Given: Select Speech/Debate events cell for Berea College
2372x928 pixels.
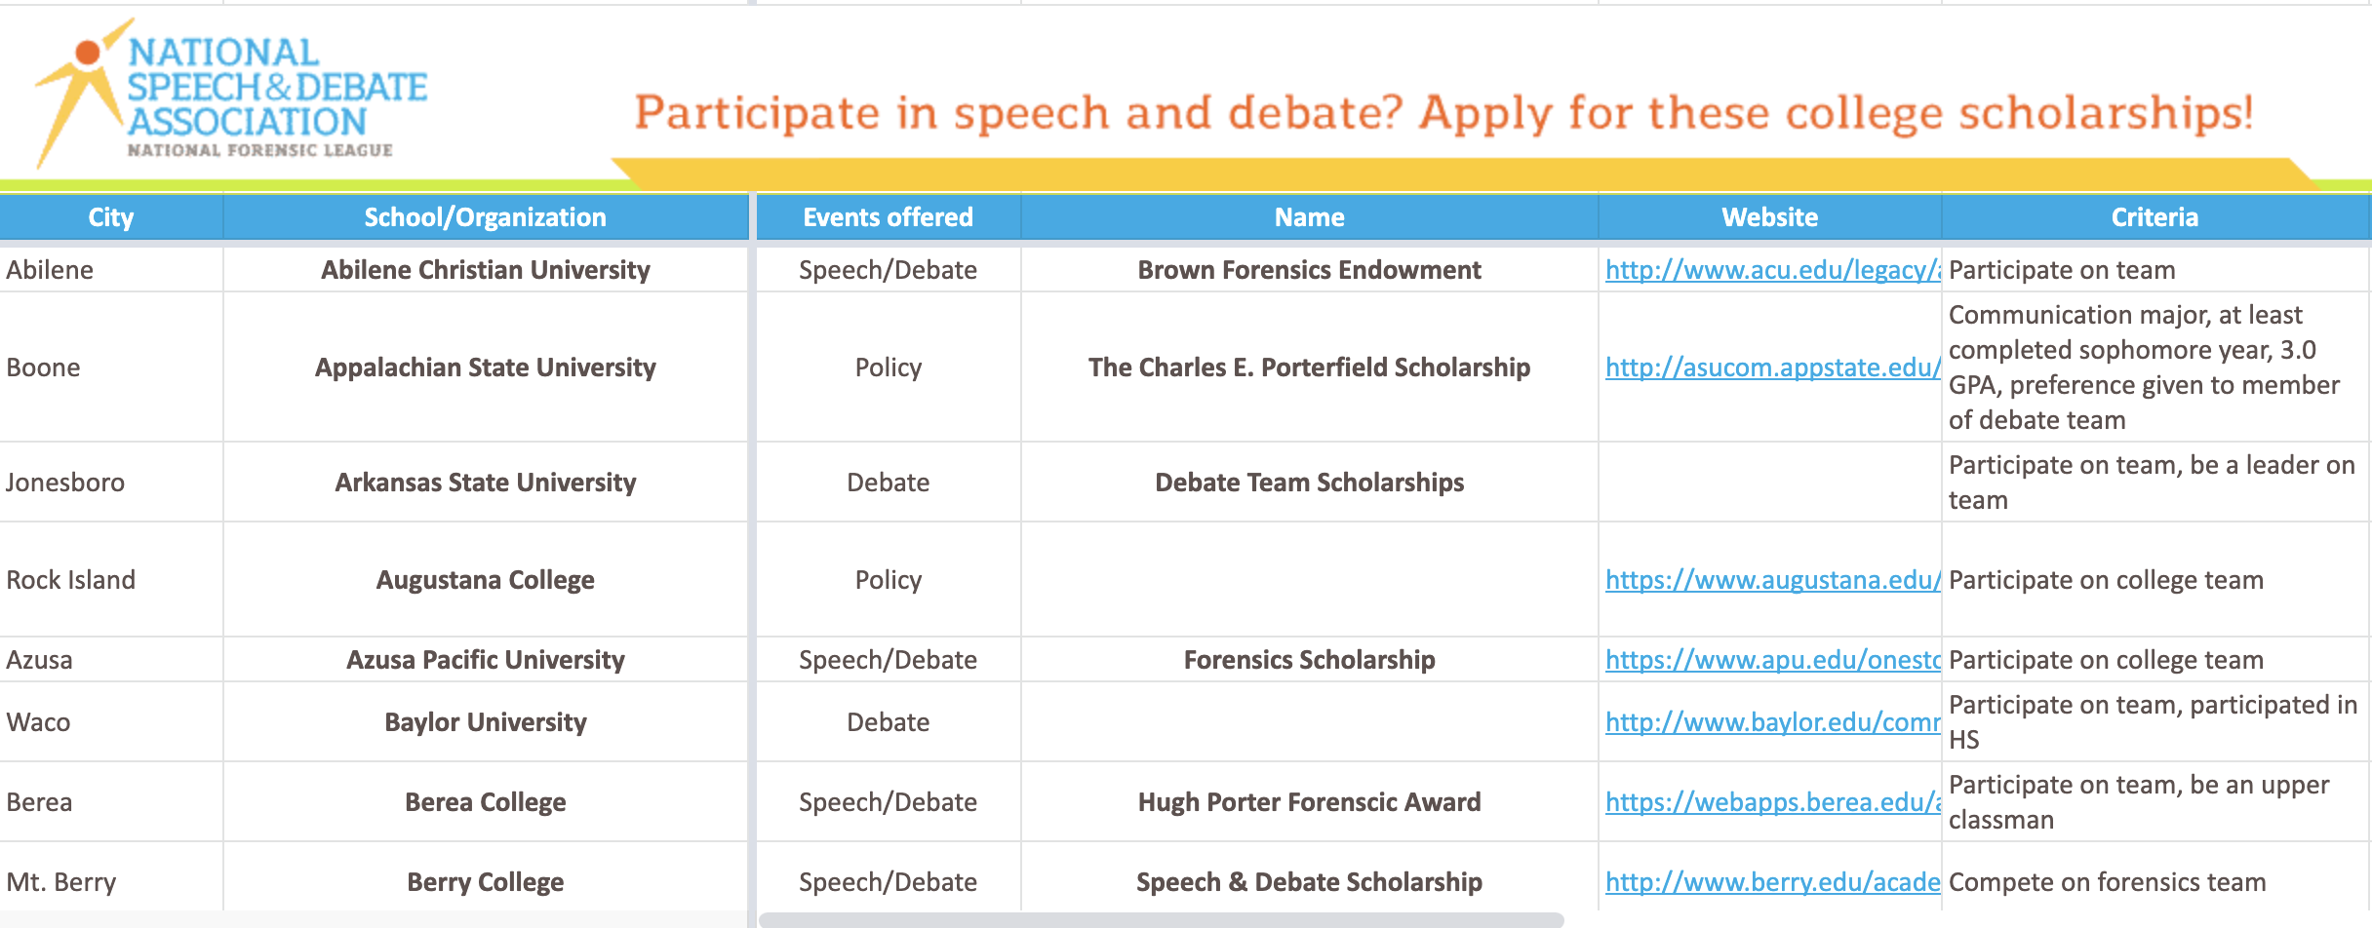Looking at the screenshot, I should tap(888, 802).
